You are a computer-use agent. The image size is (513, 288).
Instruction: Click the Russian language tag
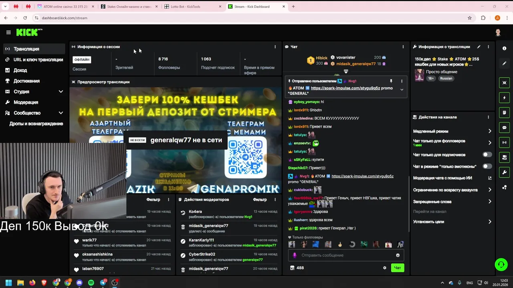[x=446, y=78]
